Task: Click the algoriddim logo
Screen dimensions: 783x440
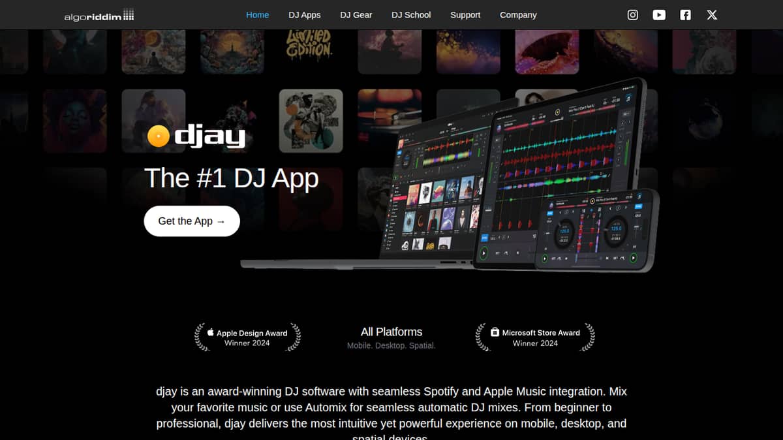Action: (x=99, y=15)
